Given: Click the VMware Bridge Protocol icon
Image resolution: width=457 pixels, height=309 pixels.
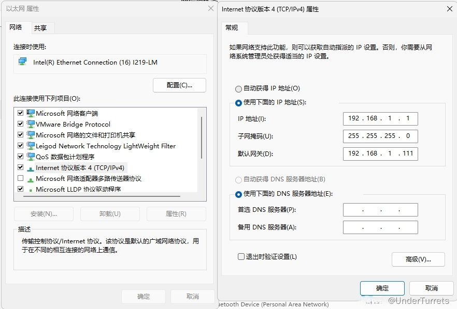Looking at the screenshot, I should pyautogui.click(x=31, y=124).
